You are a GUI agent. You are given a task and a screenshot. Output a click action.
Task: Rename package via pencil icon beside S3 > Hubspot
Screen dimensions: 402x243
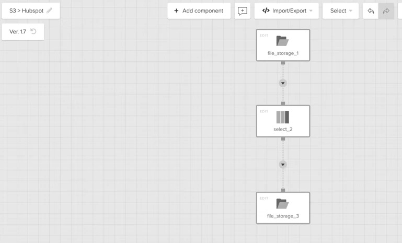(50, 10)
